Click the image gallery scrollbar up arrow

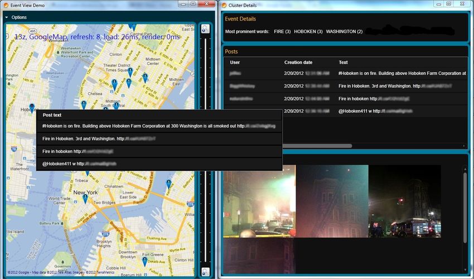(465, 169)
